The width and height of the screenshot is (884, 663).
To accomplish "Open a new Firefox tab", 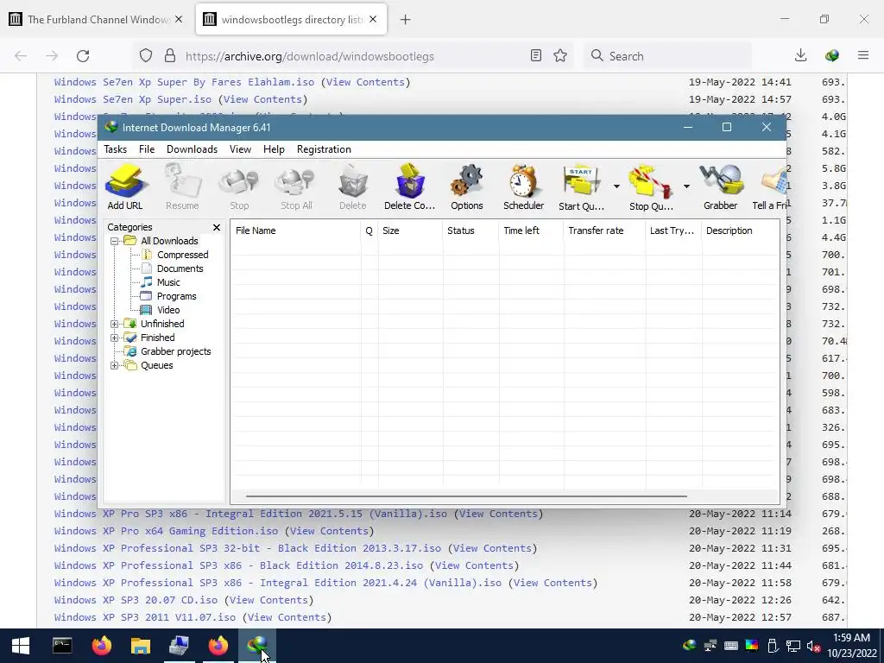I will point(405,20).
